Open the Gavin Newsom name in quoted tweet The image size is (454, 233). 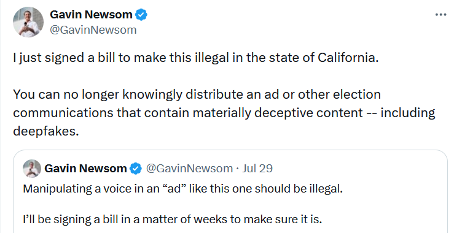(x=85, y=169)
